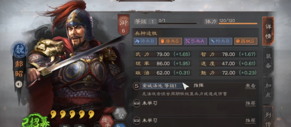Click the 重塑 hexagon button
291x127 pixels.
[x=120, y=114]
